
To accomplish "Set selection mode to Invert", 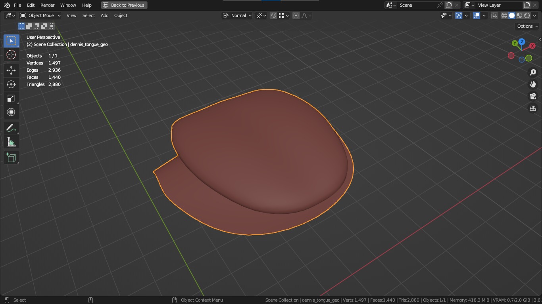I will click(44, 26).
